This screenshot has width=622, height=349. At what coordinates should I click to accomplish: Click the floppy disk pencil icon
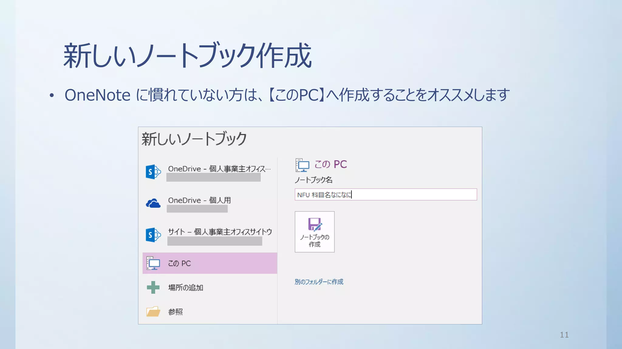[315, 224]
